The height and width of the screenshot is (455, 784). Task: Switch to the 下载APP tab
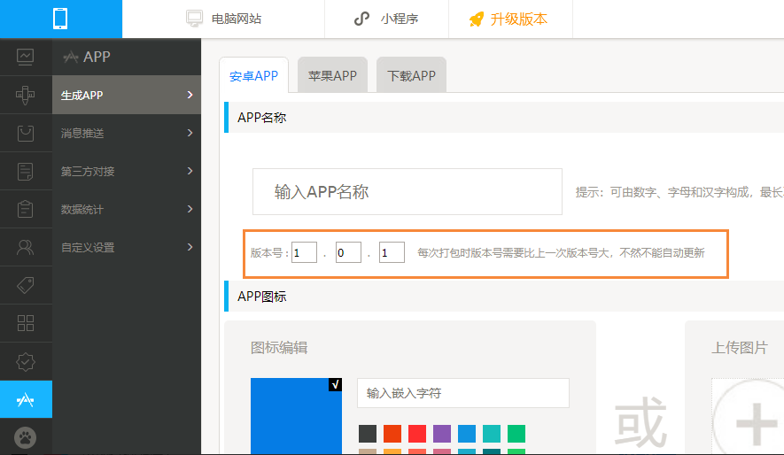[x=411, y=75]
